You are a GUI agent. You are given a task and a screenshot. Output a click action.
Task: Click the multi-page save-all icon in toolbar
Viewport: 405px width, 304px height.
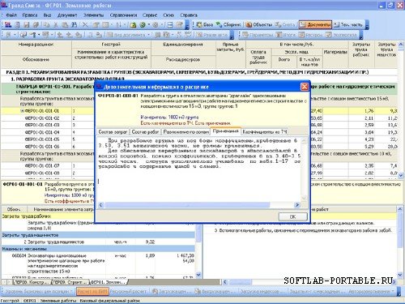(36, 25)
